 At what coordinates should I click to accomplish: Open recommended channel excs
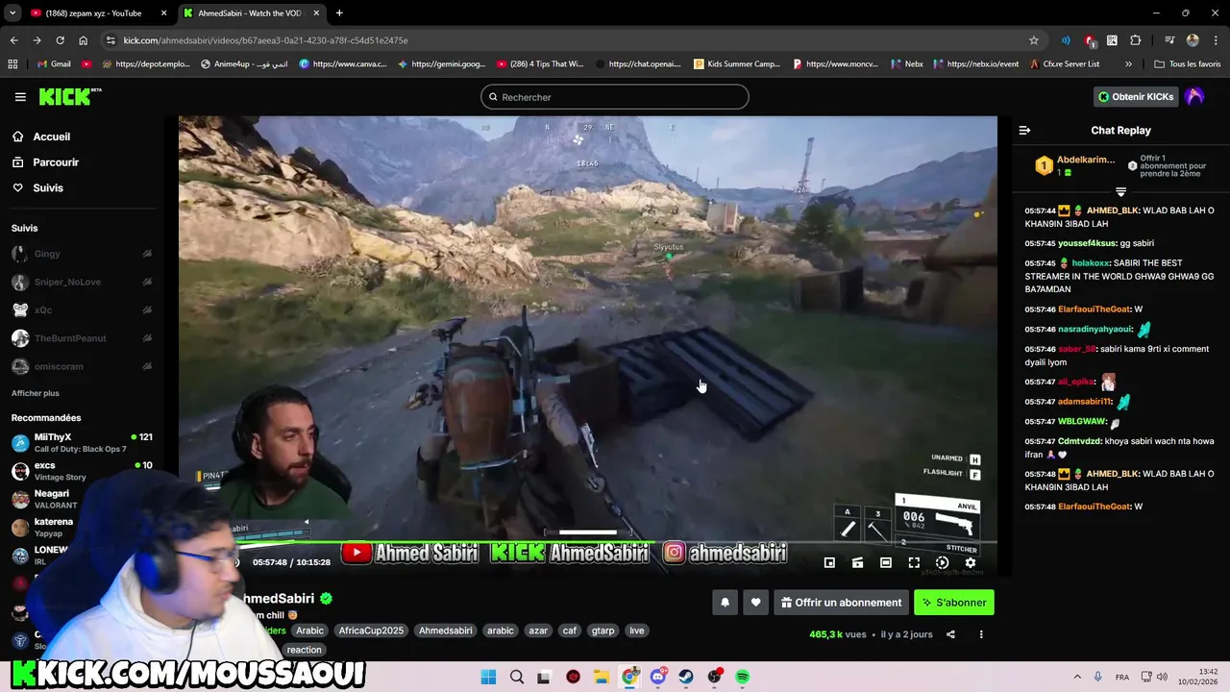point(82,471)
